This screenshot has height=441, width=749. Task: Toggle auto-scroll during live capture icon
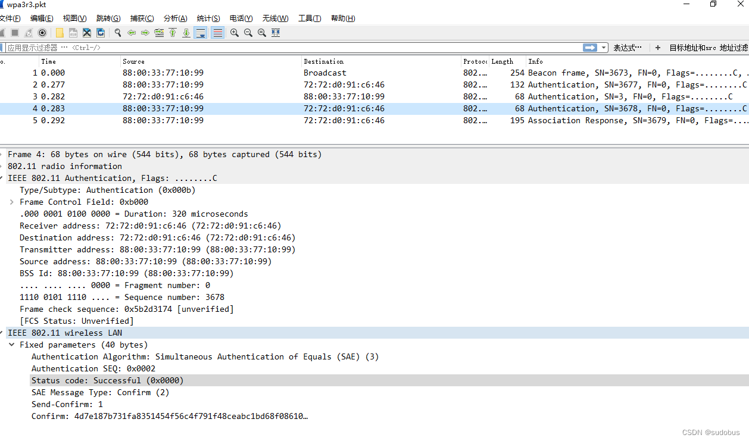point(201,33)
